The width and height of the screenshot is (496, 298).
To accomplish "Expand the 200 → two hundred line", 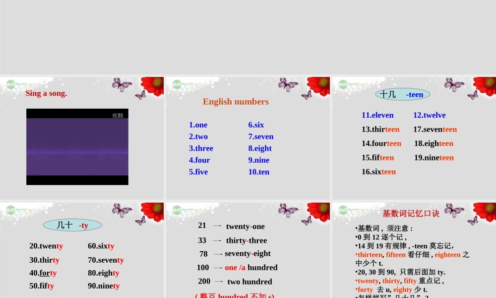I will pyautogui.click(x=233, y=282).
